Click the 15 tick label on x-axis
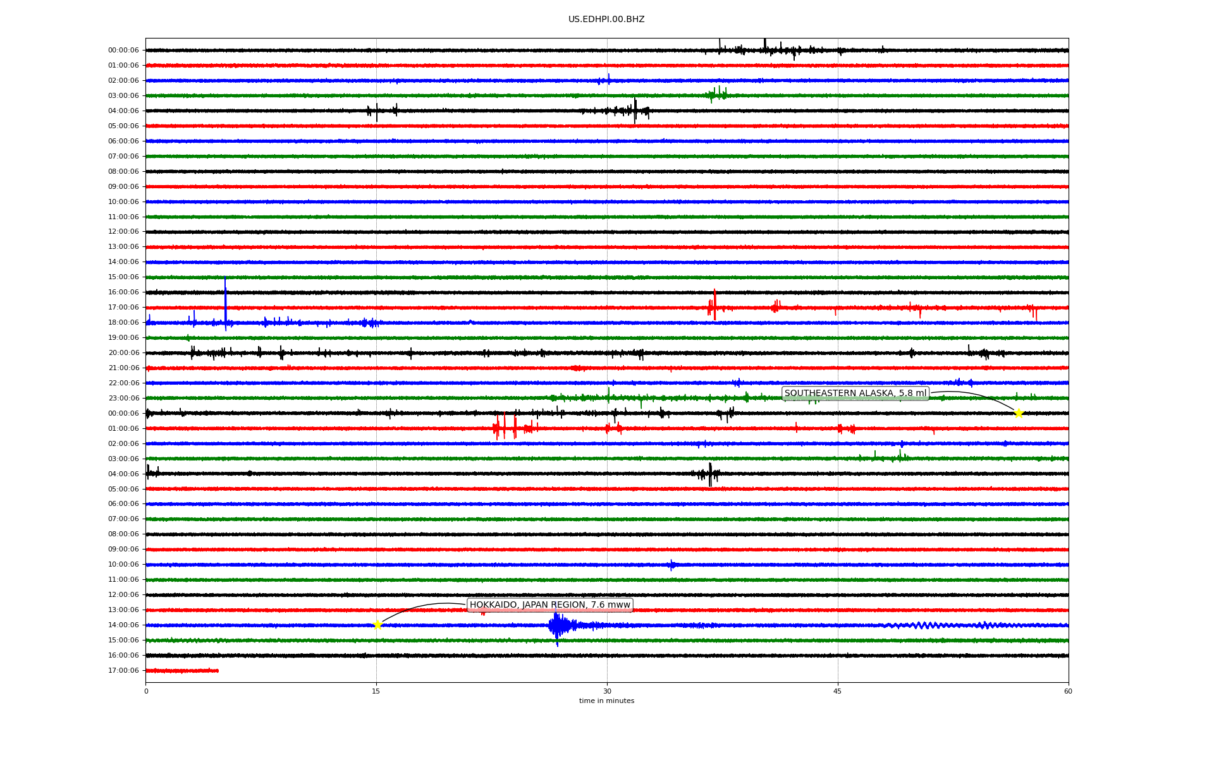 click(376, 691)
